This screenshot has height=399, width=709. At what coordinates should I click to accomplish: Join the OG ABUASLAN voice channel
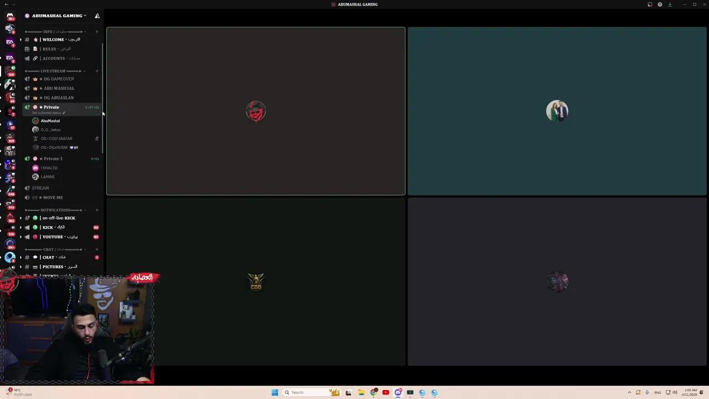point(61,98)
